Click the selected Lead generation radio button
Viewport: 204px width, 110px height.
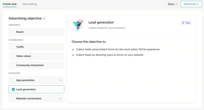click(13, 89)
